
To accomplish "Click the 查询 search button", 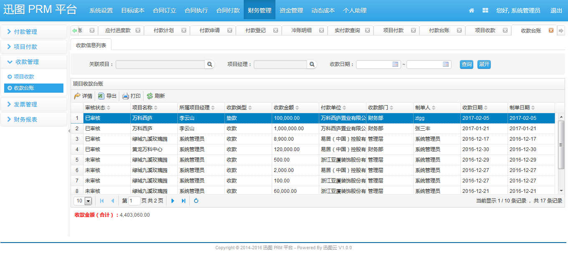I will pos(467,64).
